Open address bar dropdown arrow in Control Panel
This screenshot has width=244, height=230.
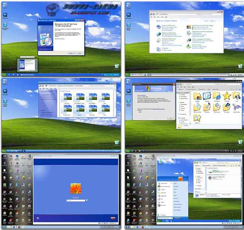point(197,14)
